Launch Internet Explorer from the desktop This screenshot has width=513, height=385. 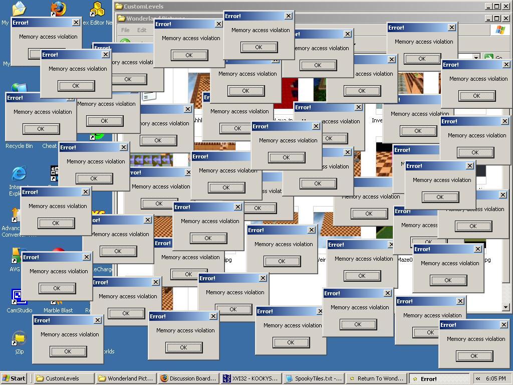click(19, 173)
